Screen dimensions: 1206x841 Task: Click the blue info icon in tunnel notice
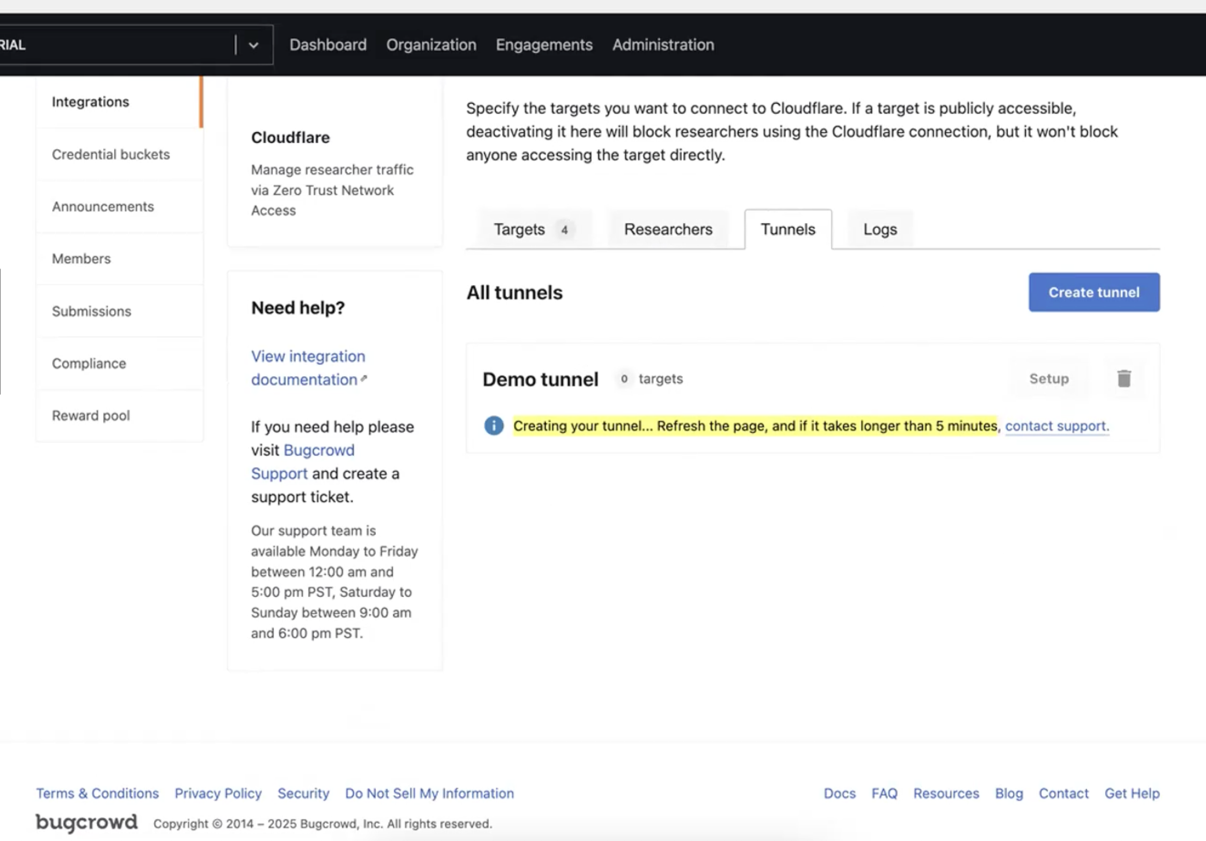493,426
